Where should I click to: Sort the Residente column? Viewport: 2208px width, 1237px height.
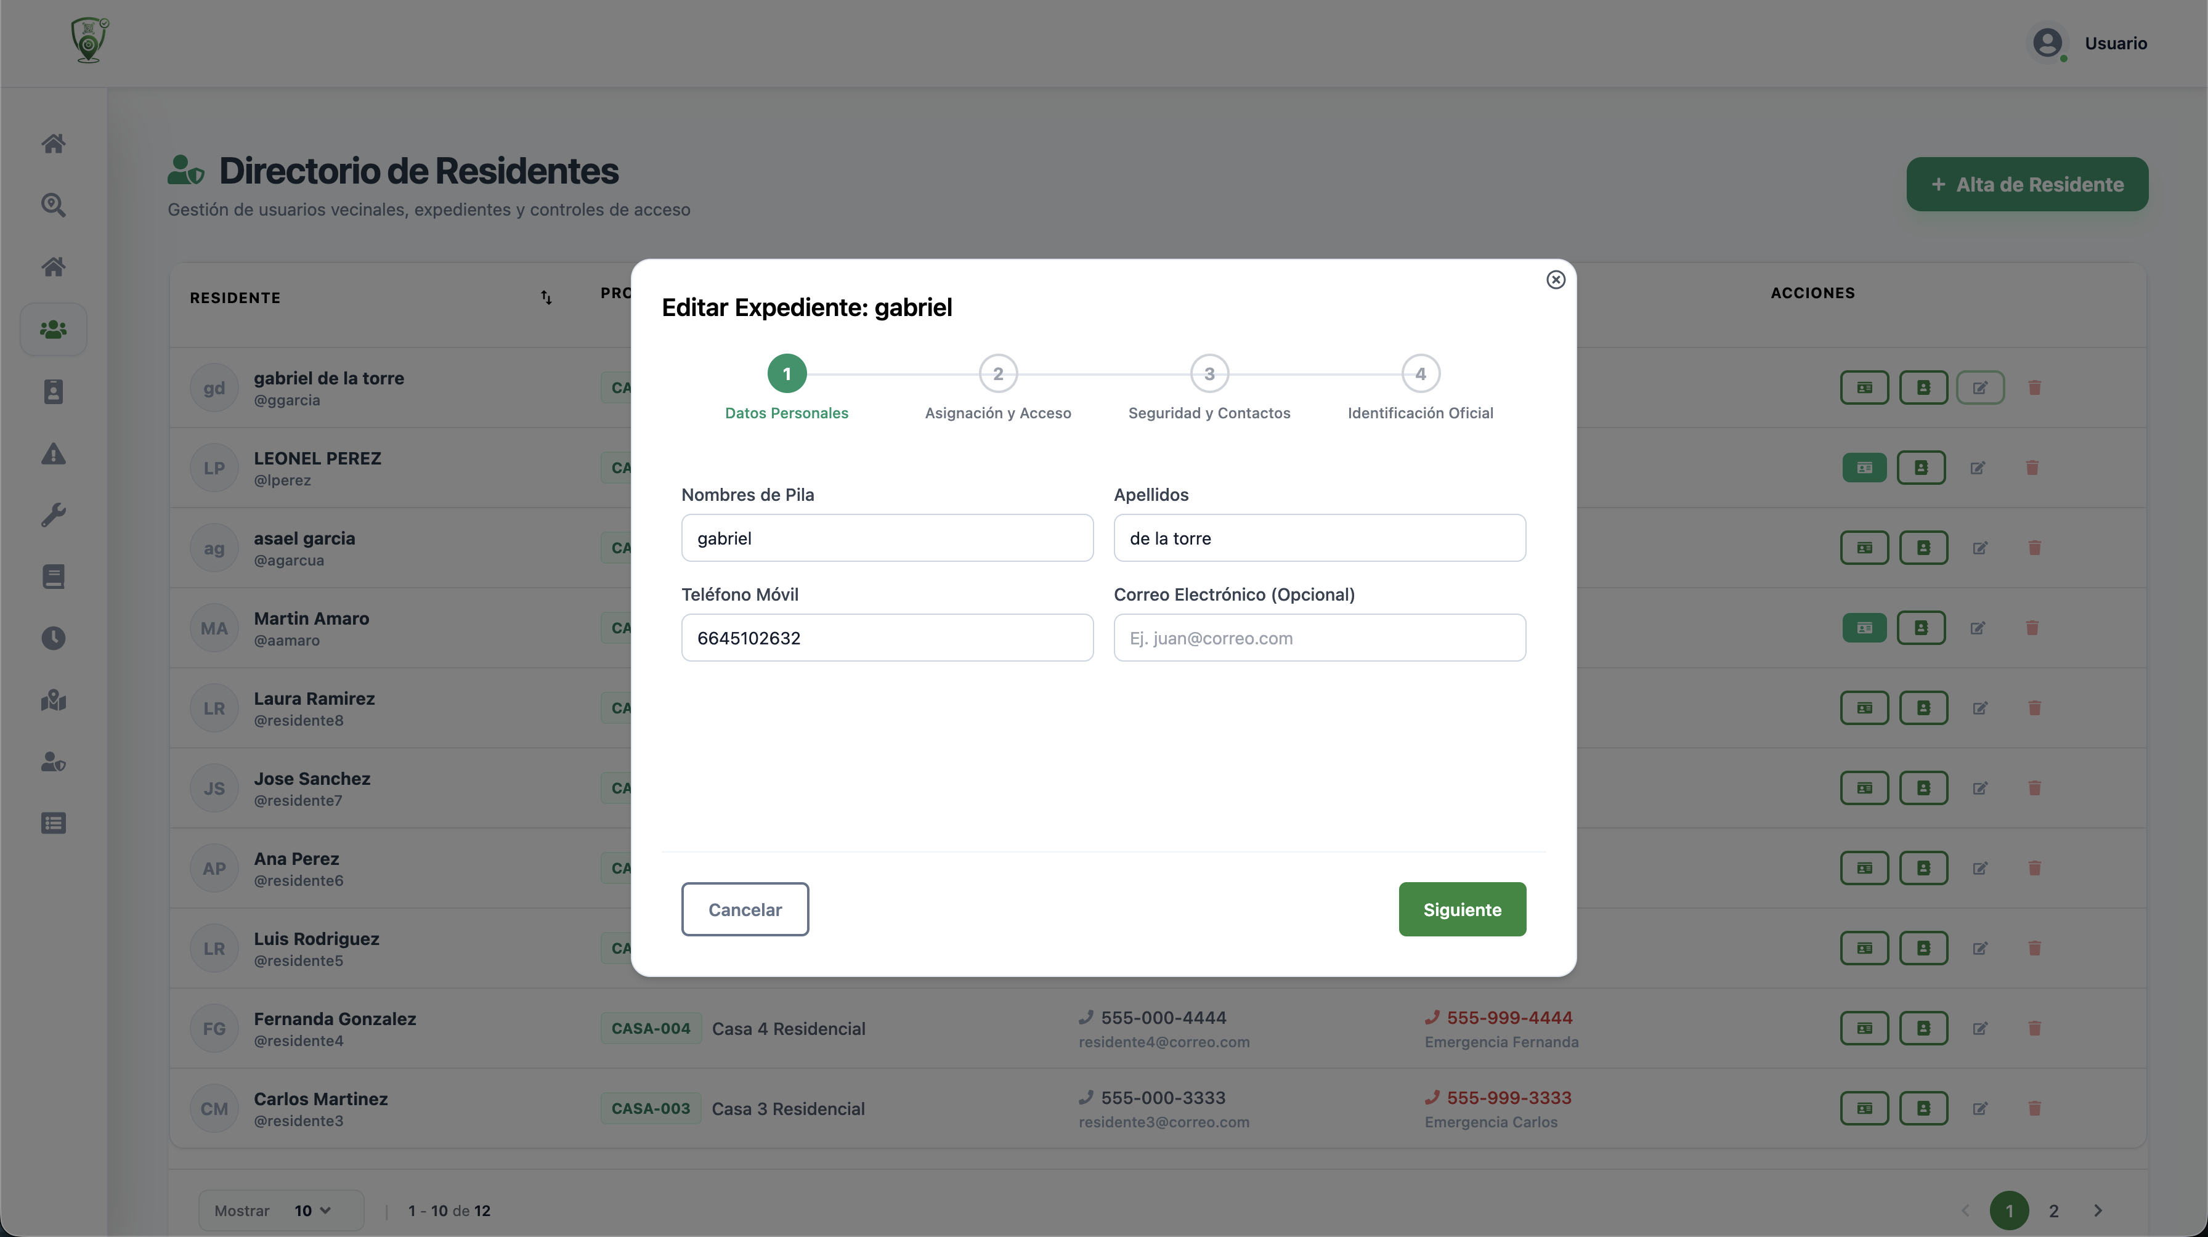pos(546,298)
